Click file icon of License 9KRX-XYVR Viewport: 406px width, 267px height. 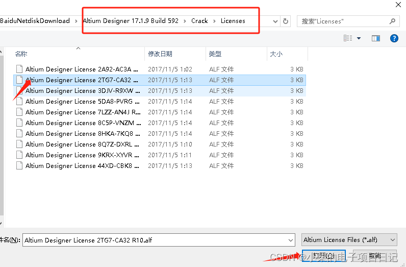point(19,155)
